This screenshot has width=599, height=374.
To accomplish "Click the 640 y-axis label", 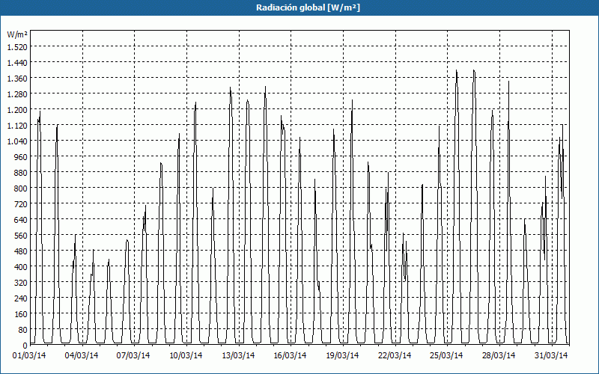I will coord(21,220).
